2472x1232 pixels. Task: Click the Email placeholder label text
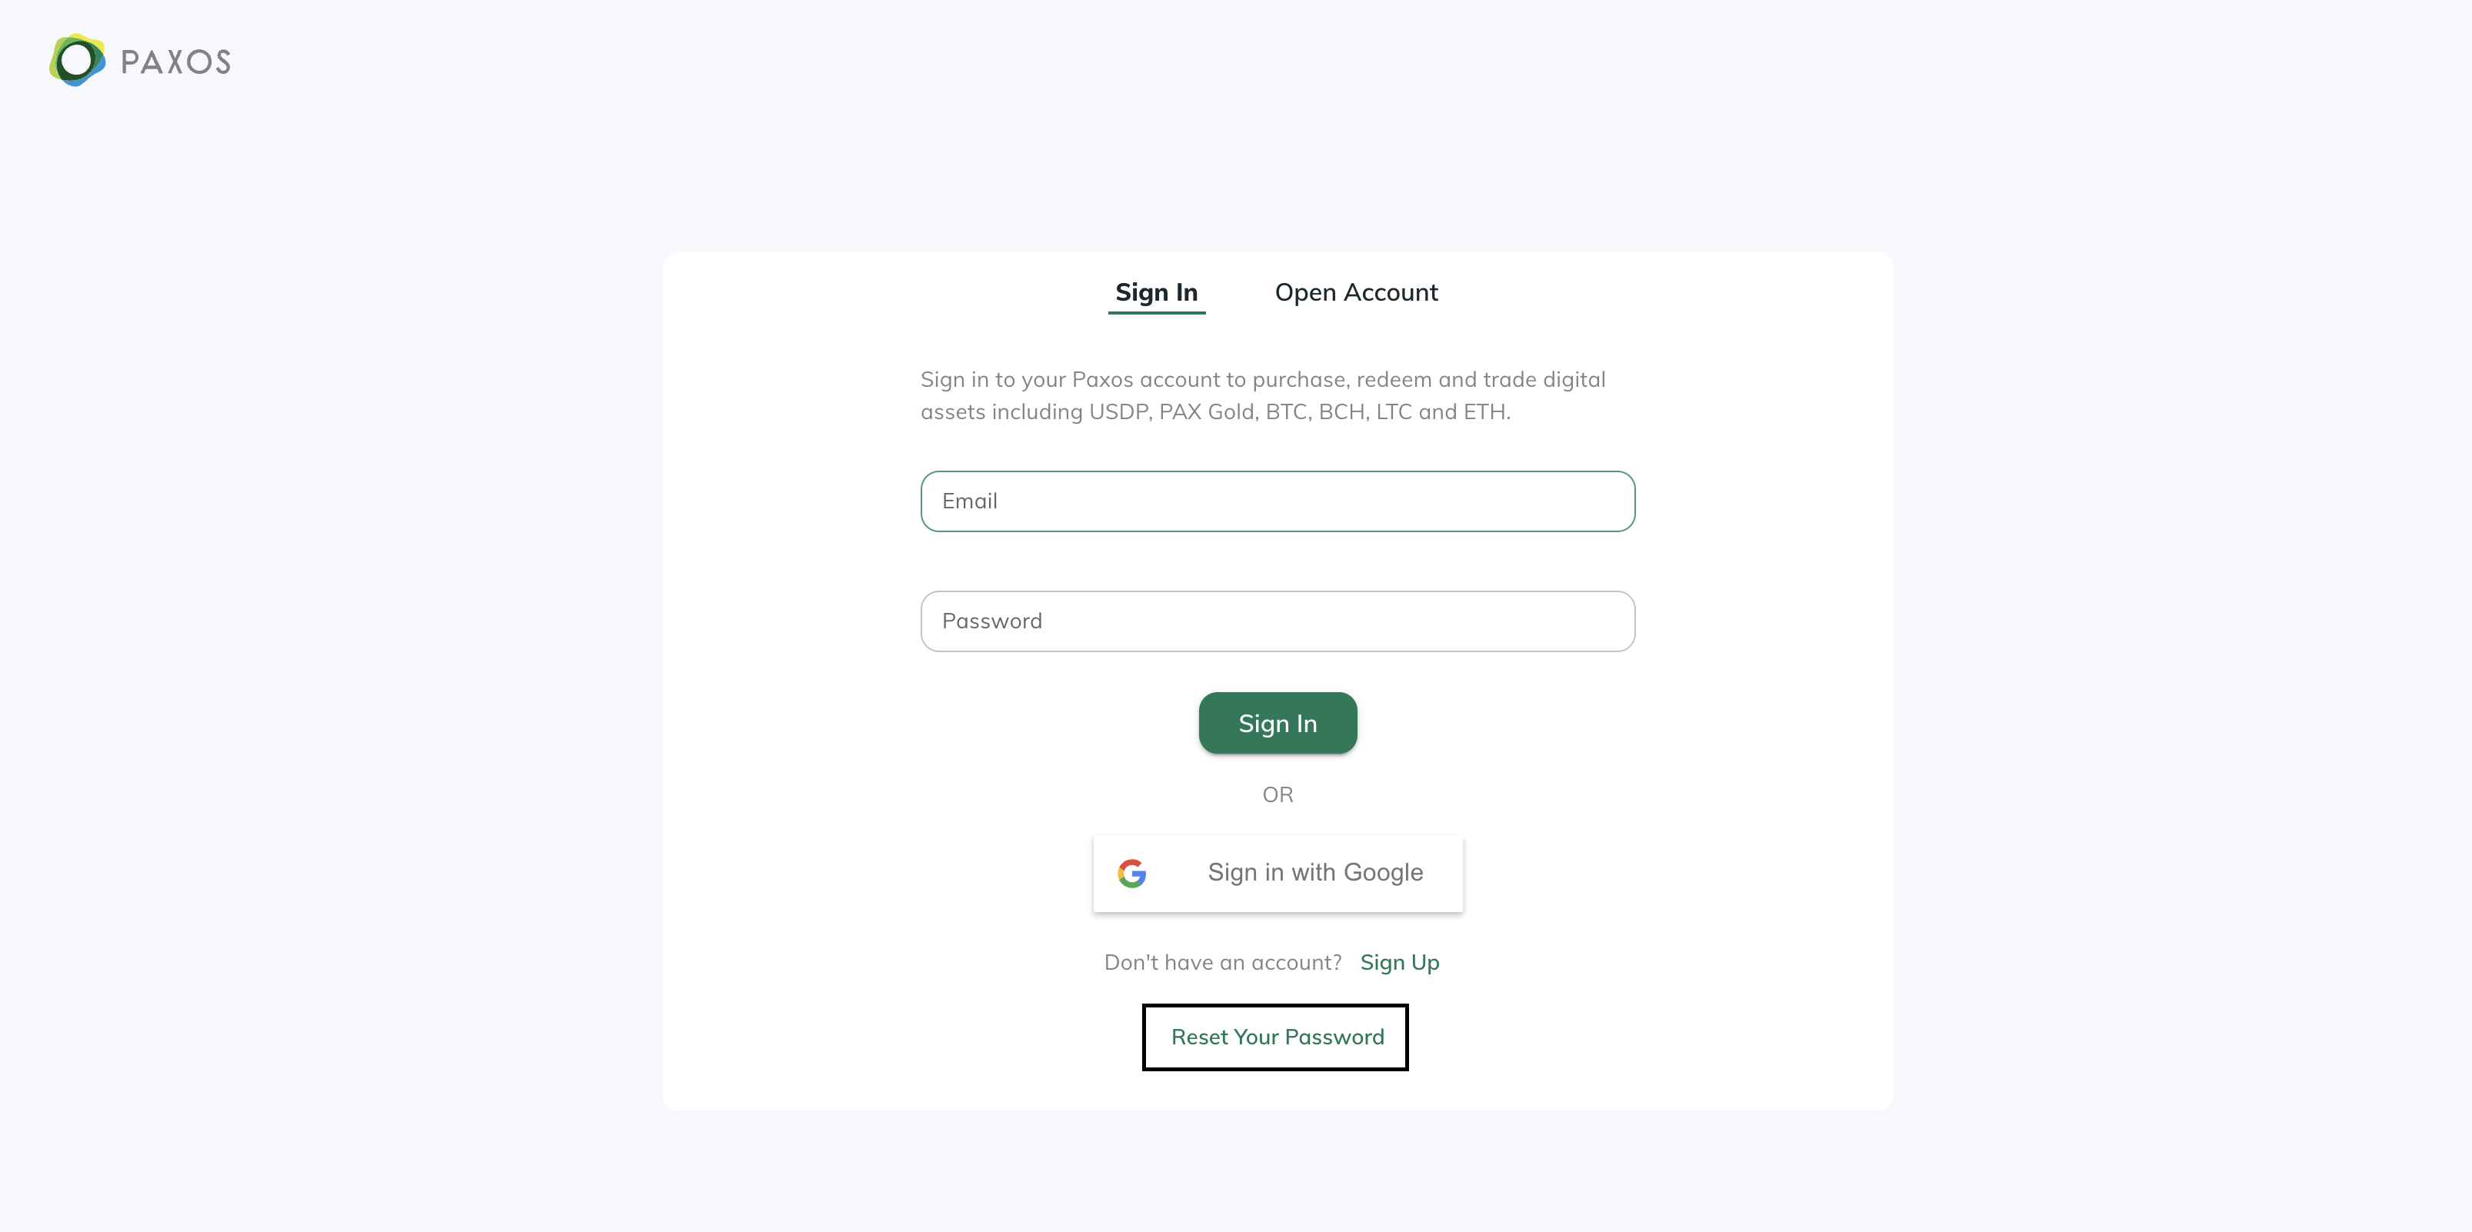click(969, 501)
